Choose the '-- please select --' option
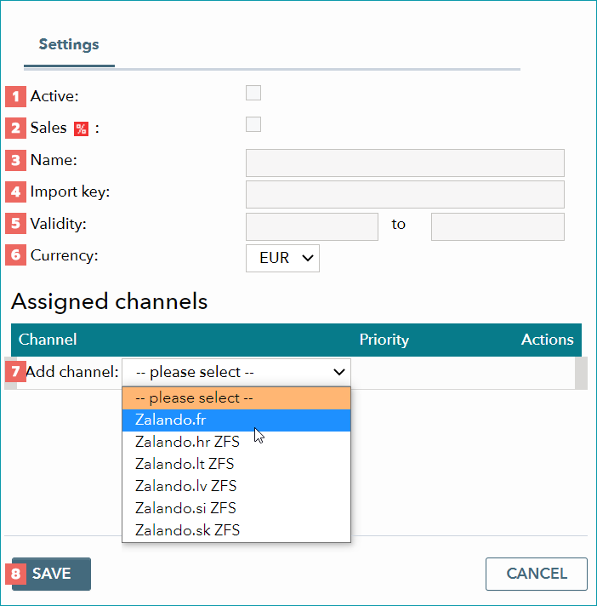The height and width of the screenshot is (606, 597). (x=236, y=398)
